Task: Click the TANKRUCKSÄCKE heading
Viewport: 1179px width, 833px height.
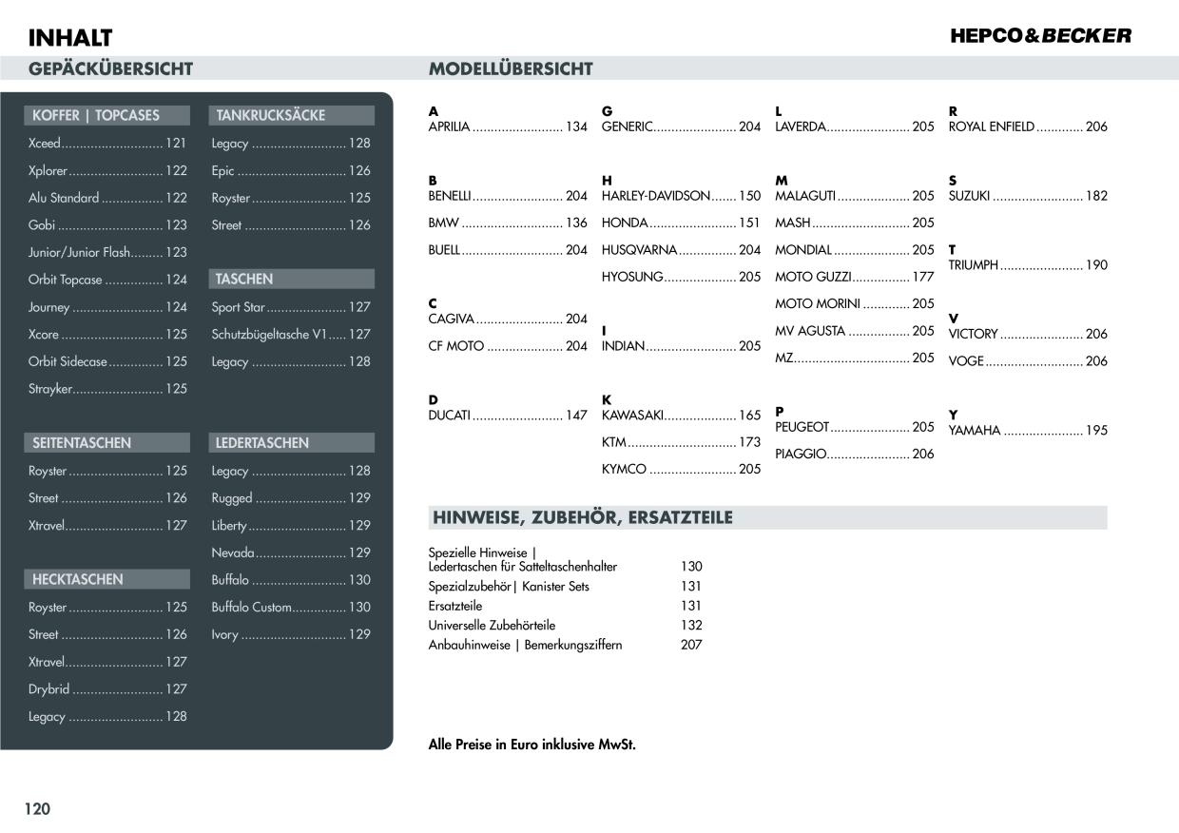Action: pos(291,116)
